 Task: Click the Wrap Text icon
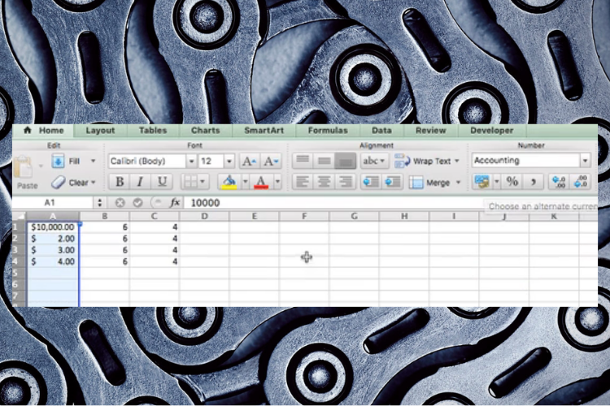(x=402, y=161)
